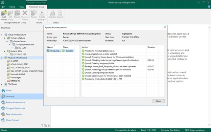Click the Duration column header
211x132 pixels.
click(x=152, y=47)
